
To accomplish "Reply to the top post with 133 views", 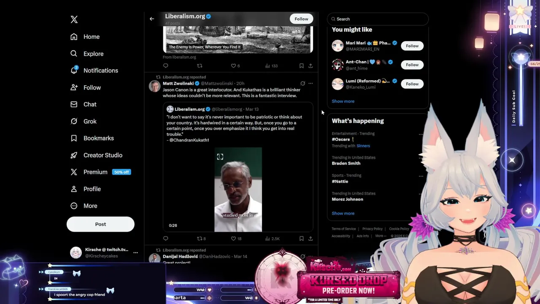I will (165, 66).
